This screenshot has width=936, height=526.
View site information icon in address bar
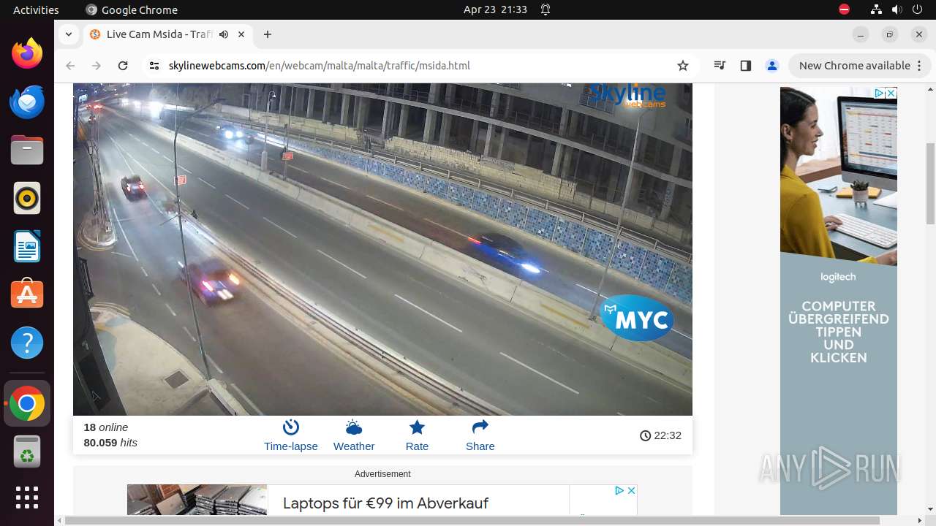[154, 66]
